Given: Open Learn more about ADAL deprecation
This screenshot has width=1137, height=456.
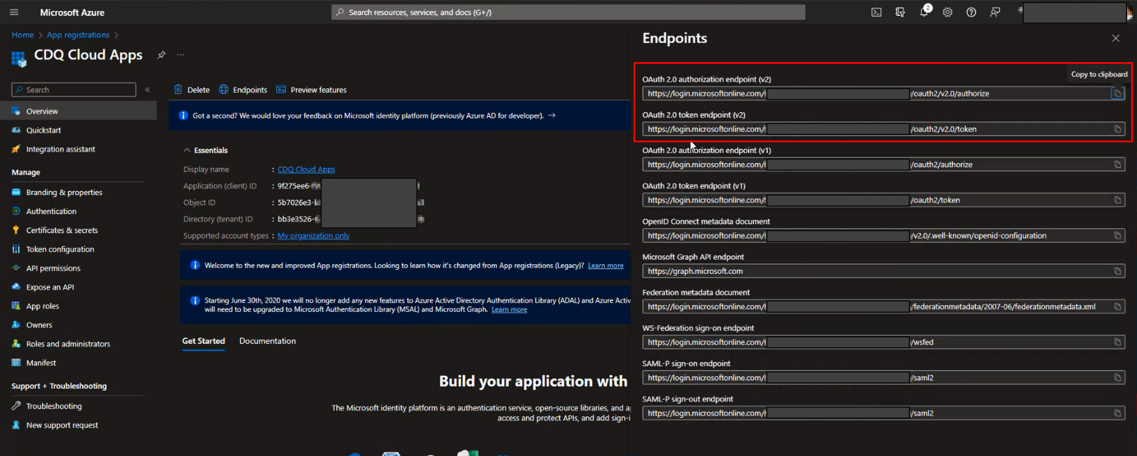Looking at the screenshot, I should coord(509,310).
